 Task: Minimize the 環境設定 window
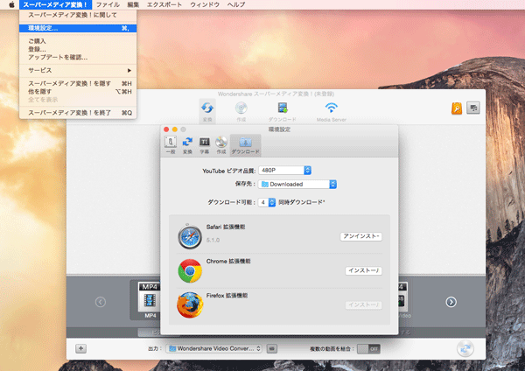point(175,129)
